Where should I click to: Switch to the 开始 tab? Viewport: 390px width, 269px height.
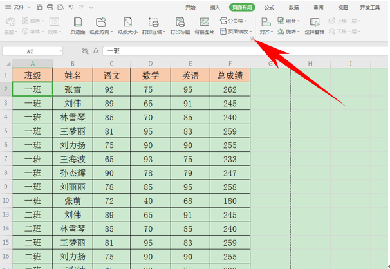click(190, 8)
